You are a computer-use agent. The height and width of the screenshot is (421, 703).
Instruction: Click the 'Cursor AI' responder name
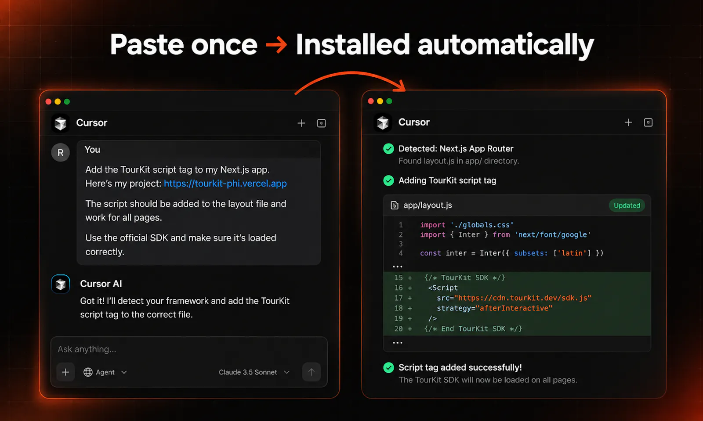101,284
